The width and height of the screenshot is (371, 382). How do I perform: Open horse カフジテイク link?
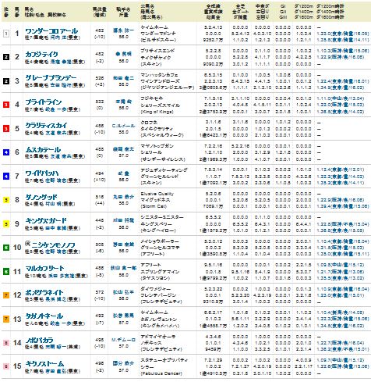(41, 55)
